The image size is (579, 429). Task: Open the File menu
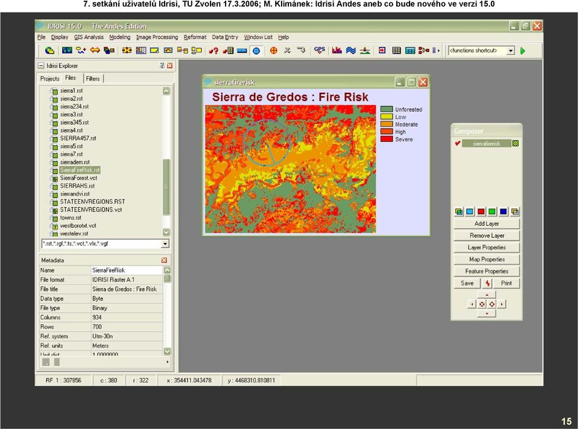[42, 37]
